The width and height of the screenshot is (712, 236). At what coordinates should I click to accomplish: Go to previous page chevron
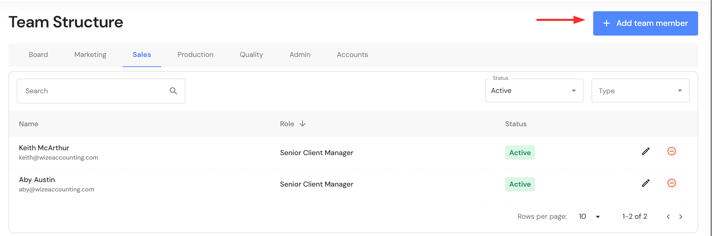pyautogui.click(x=668, y=217)
